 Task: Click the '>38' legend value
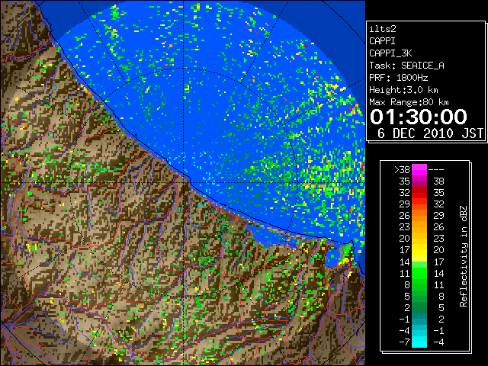pos(402,170)
